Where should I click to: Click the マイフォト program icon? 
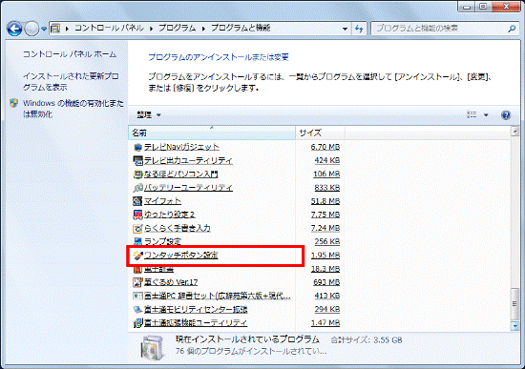pos(137,201)
